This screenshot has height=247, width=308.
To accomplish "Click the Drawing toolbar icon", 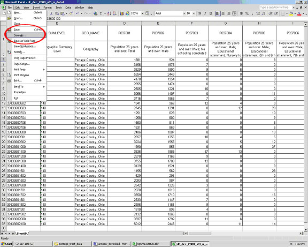I will [x=127, y=13].
